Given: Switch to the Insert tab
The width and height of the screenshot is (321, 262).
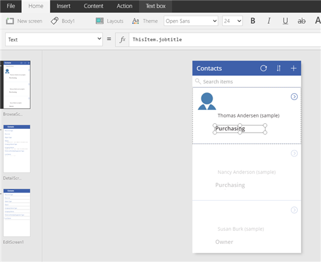Looking at the screenshot, I should [63, 6].
